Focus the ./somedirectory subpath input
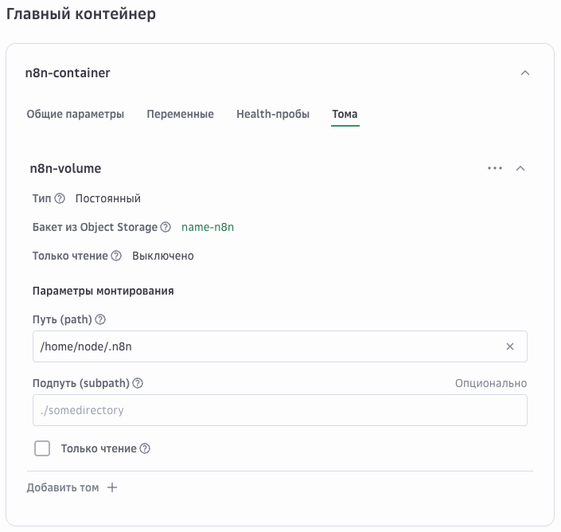 [x=279, y=411]
